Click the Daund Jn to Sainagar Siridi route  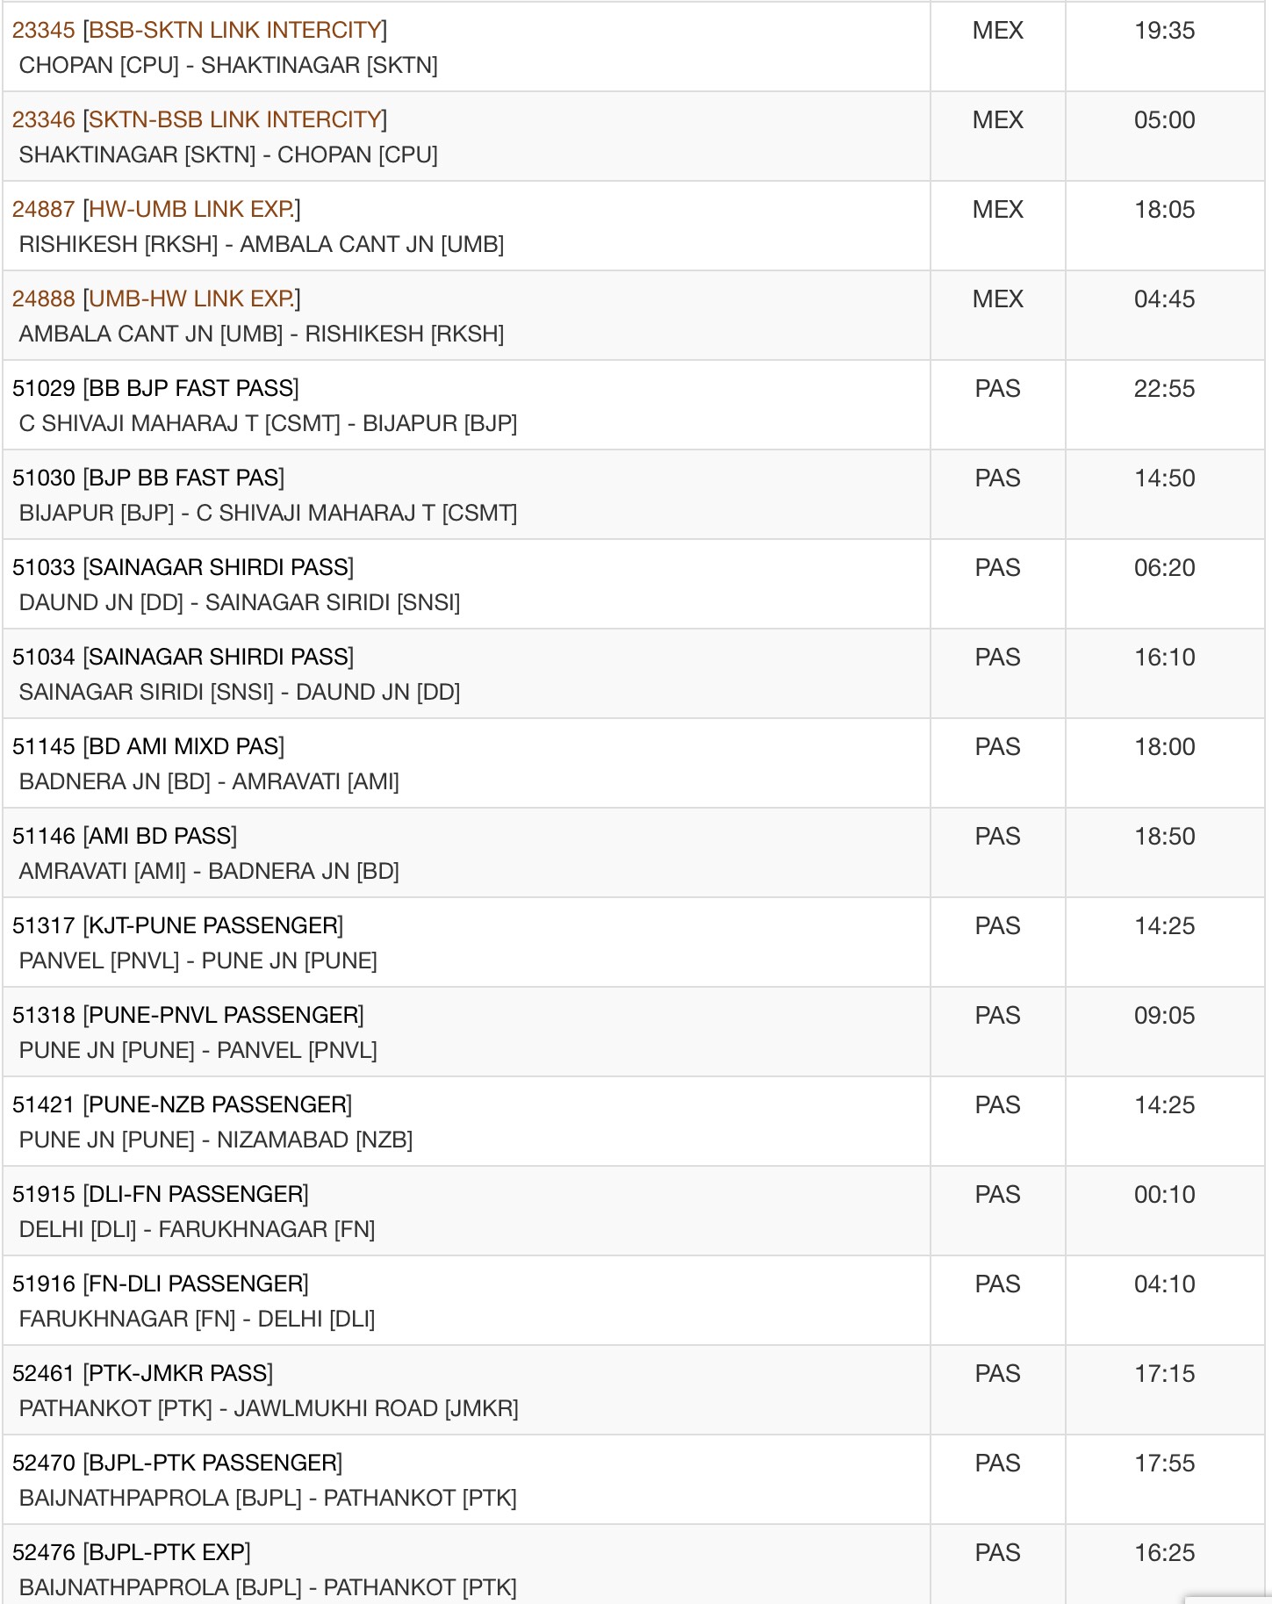click(239, 603)
